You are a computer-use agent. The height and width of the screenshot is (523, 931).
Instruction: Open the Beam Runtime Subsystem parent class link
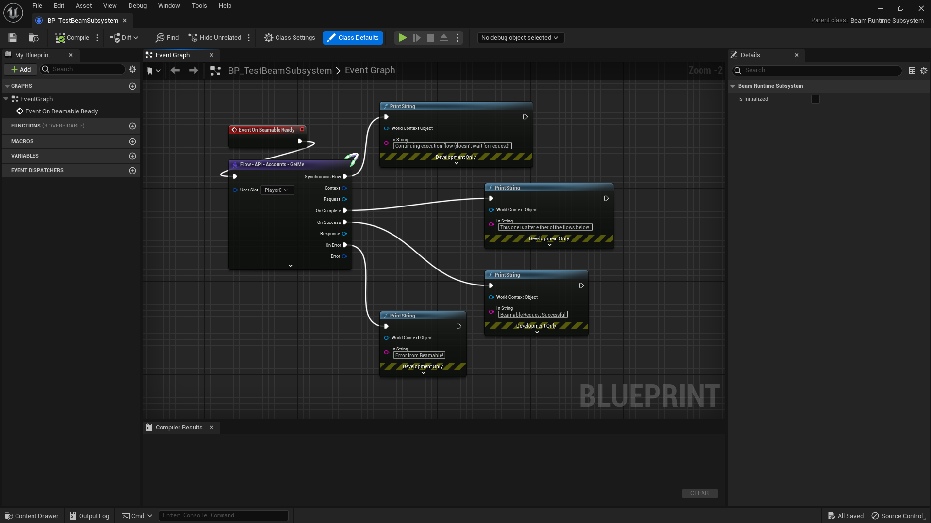[x=886, y=21]
